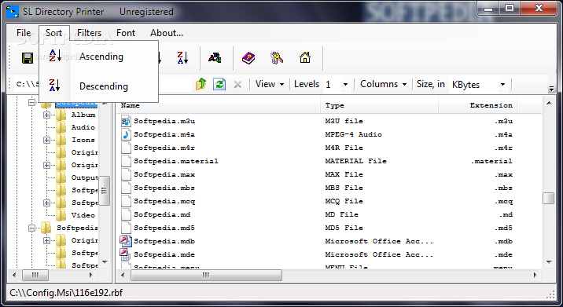The height and width of the screenshot is (307, 563).
Task: Open the View dropdown
Action: point(270,84)
